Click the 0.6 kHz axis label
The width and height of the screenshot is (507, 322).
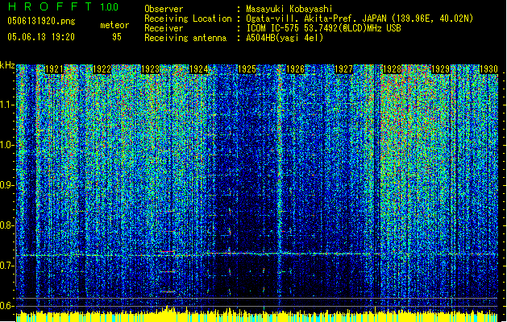(x=6, y=306)
